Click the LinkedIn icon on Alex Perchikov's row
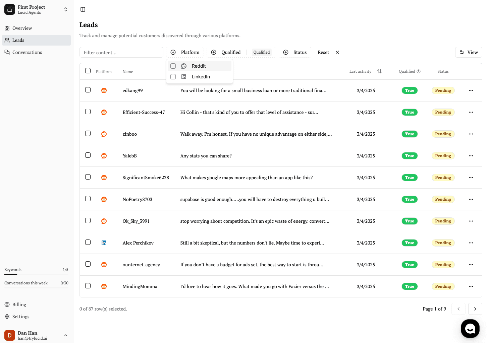This screenshot has height=343, width=487. (104, 242)
